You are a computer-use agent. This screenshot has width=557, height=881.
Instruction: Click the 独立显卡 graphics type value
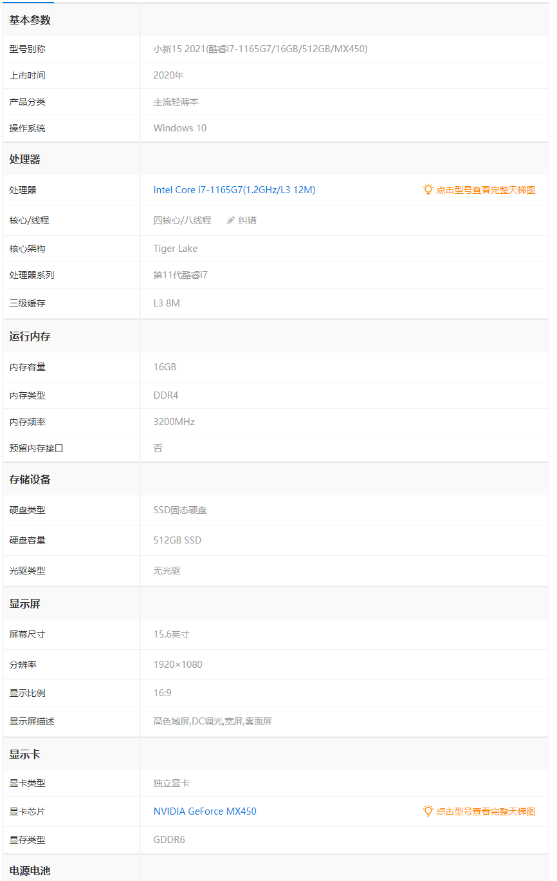click(171, 783)
